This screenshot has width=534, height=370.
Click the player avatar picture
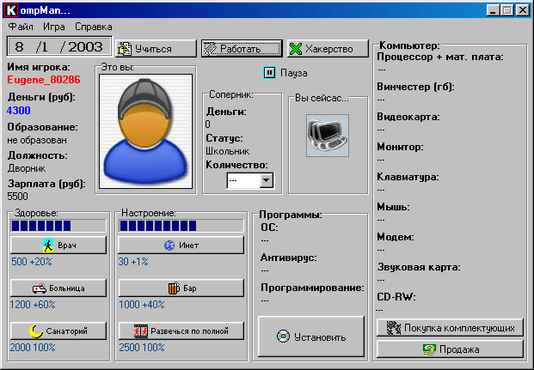[144, 125]
